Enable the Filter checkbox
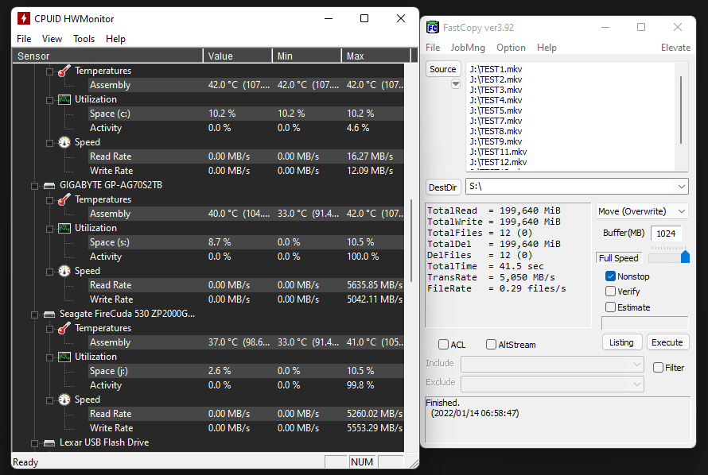The height and width of the screenshot is (475, 708). [x=659, y=368]
